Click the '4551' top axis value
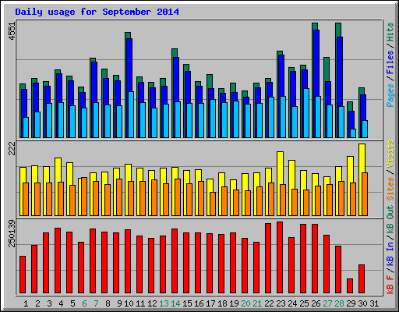Viewport: 399px width, 312px height. (x=12, y=31)
